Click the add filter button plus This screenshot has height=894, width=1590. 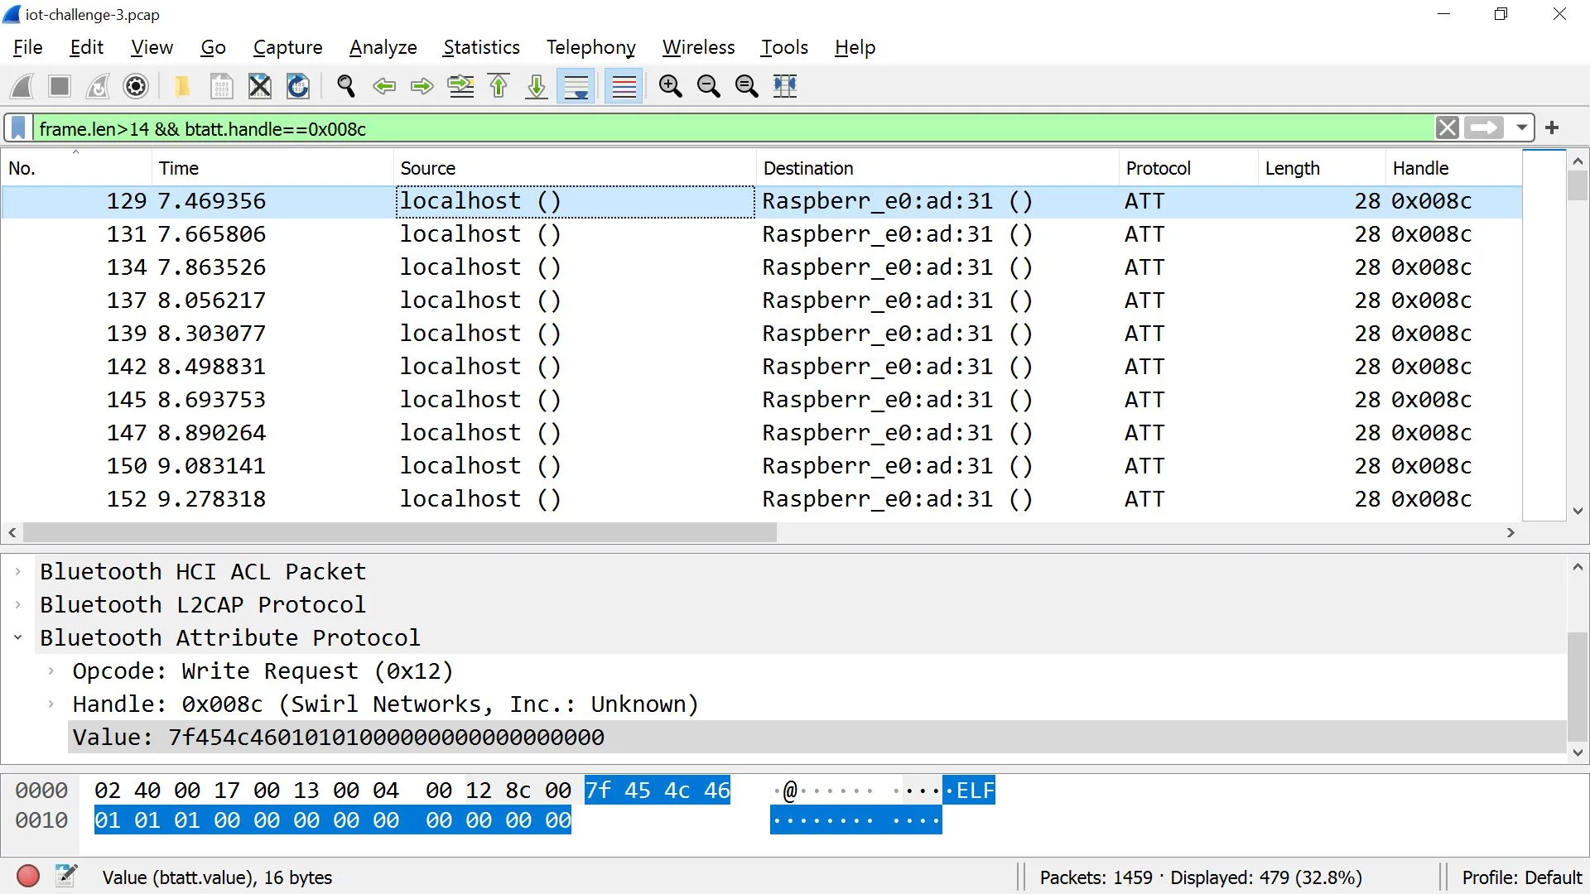coord(1552,128)
